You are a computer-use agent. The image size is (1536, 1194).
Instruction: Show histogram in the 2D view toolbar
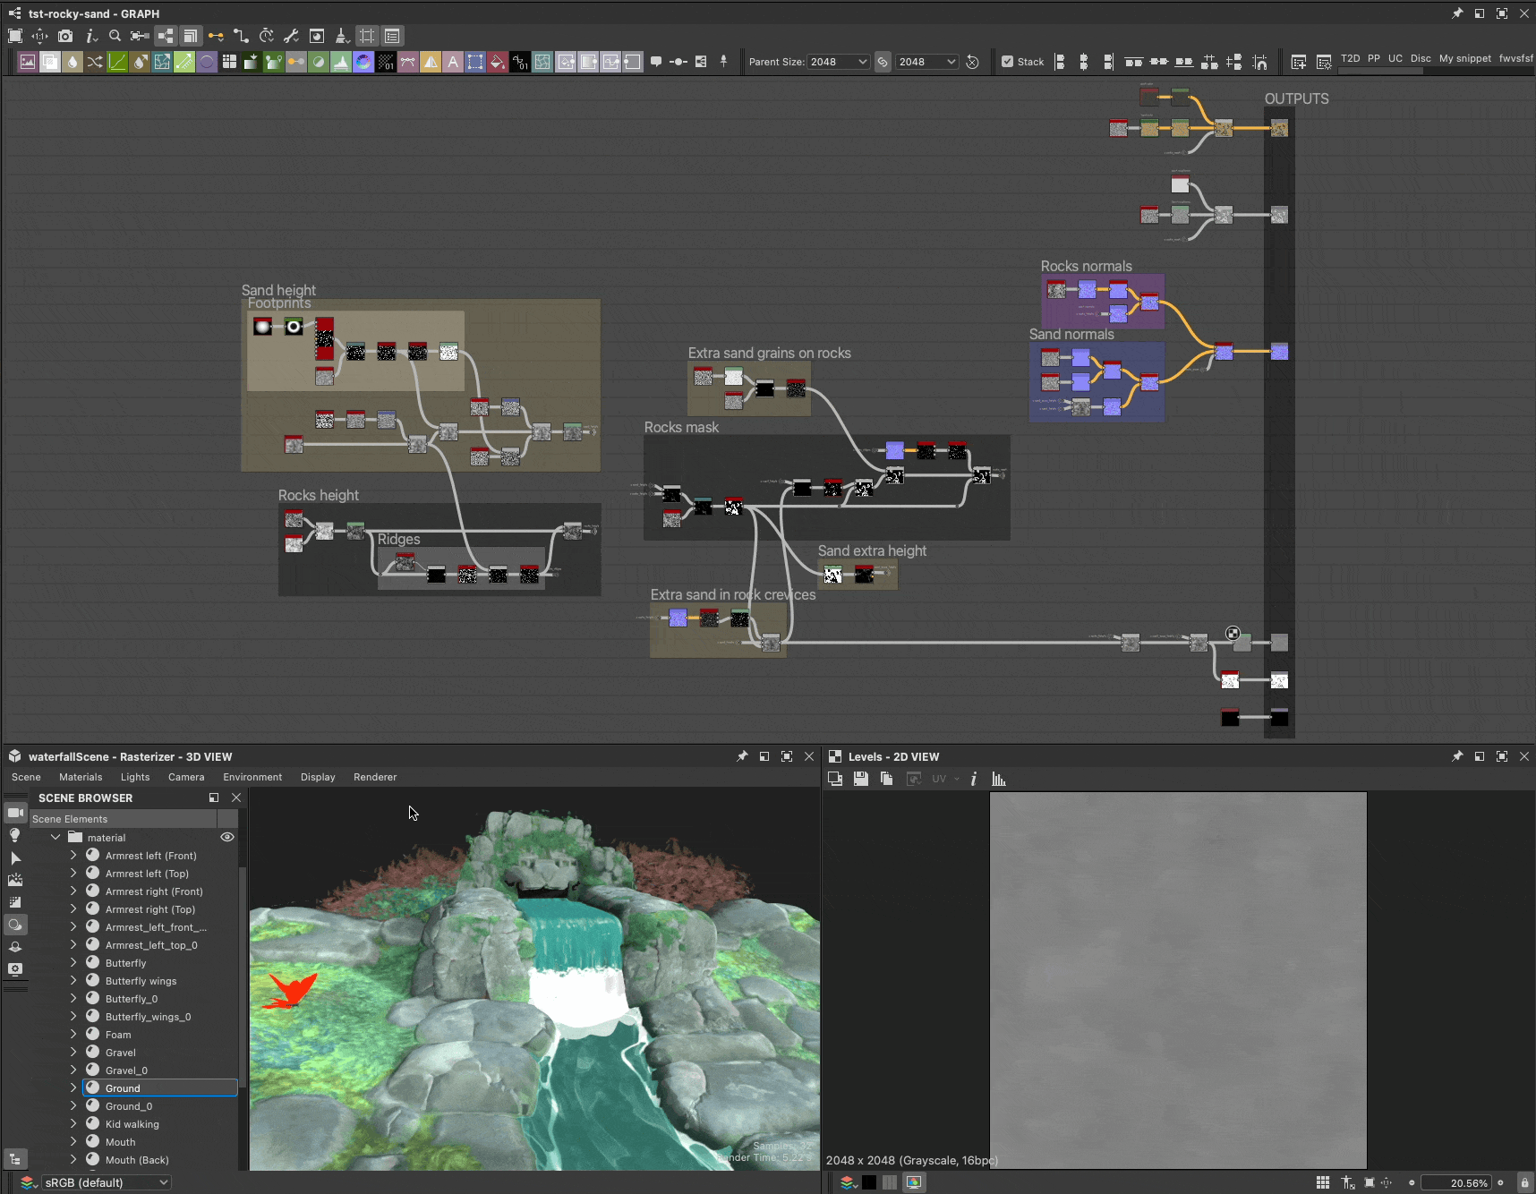click(999, 779)
